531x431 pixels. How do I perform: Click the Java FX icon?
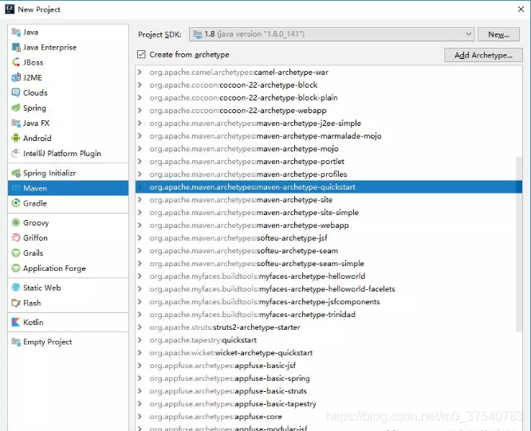pos(16,123)
